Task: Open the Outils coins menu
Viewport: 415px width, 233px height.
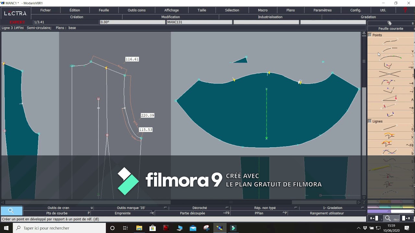Action: coord(137,10)
